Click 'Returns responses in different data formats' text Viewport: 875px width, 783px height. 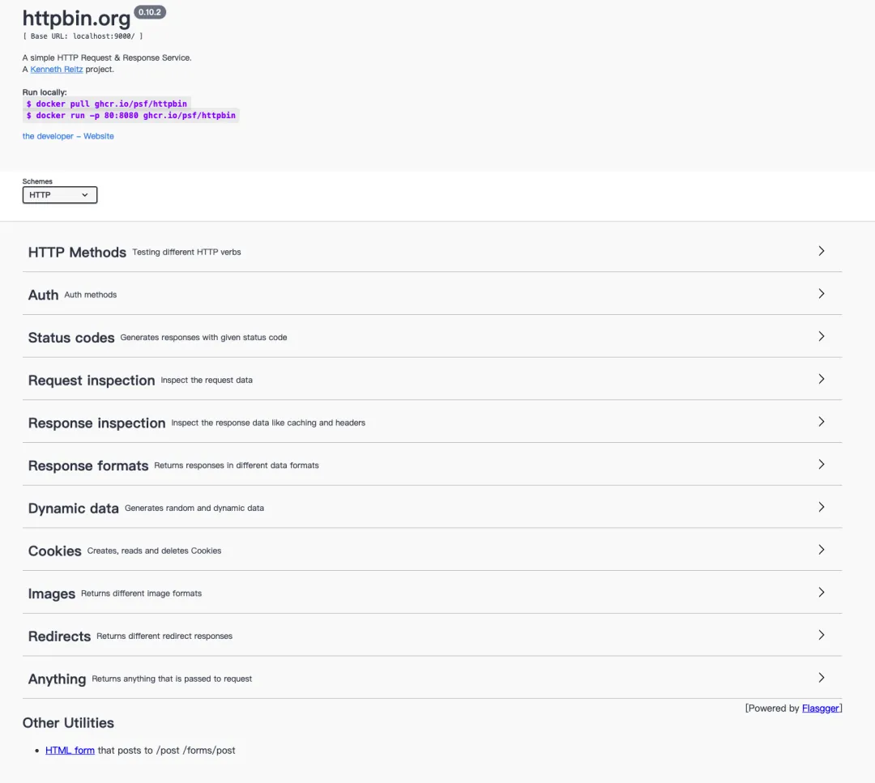(x=237, y=466)
